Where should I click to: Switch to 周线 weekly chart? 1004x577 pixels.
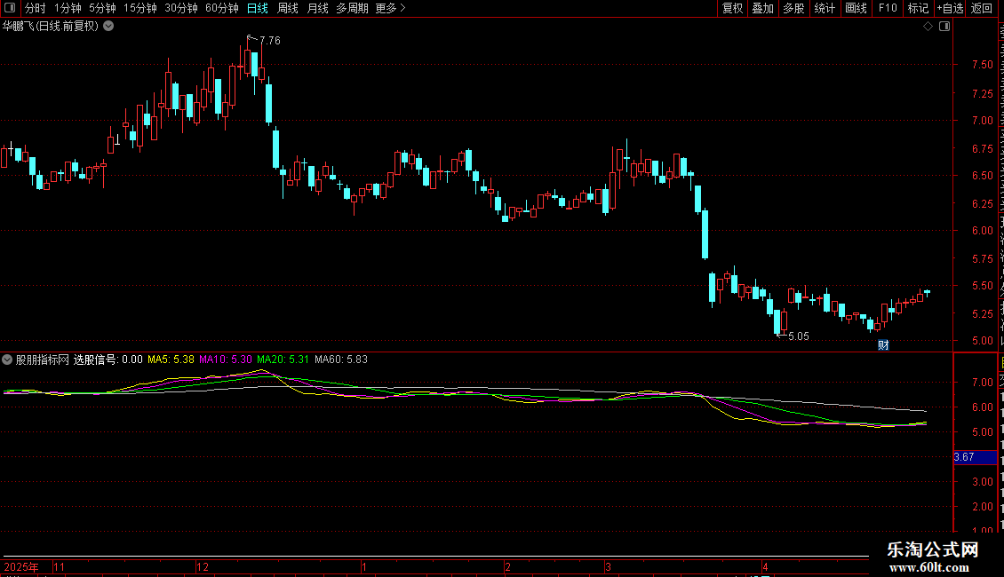(288, 8)
